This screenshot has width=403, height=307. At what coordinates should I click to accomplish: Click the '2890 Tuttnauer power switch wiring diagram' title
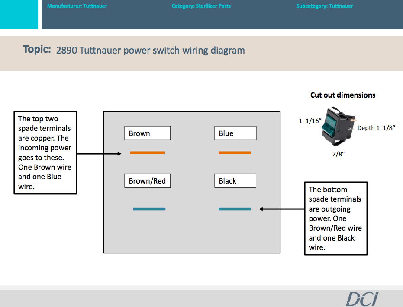pos(150,50)
